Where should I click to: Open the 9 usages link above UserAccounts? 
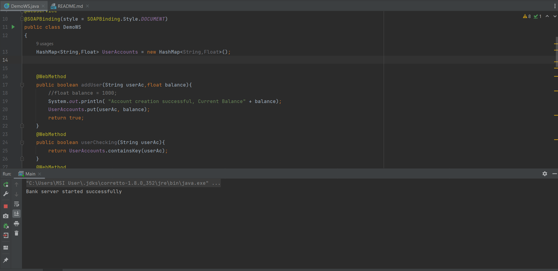(x=44, y=44)
